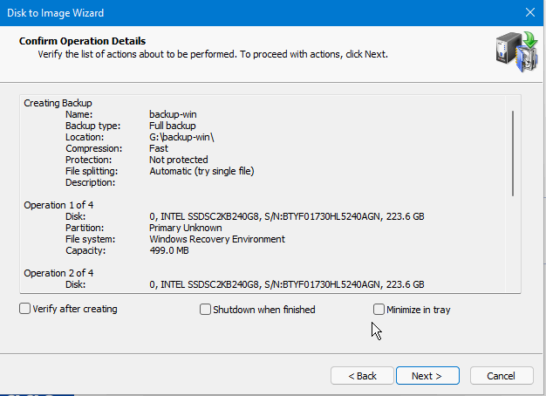Viewport: 546px width, 396px height.
Task: Click the 'Fast' compression value
Action: [x=159, y=148]
